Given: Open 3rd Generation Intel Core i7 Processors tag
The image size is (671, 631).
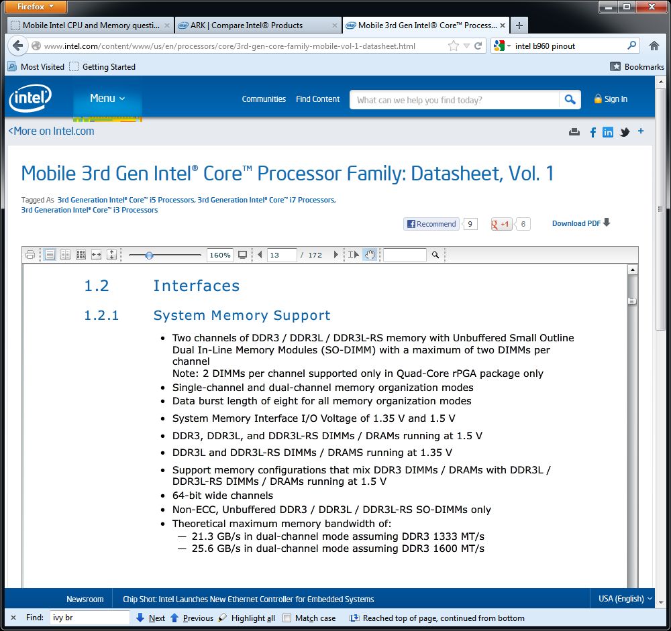Looking at the screenshot, I should (266, 200).
